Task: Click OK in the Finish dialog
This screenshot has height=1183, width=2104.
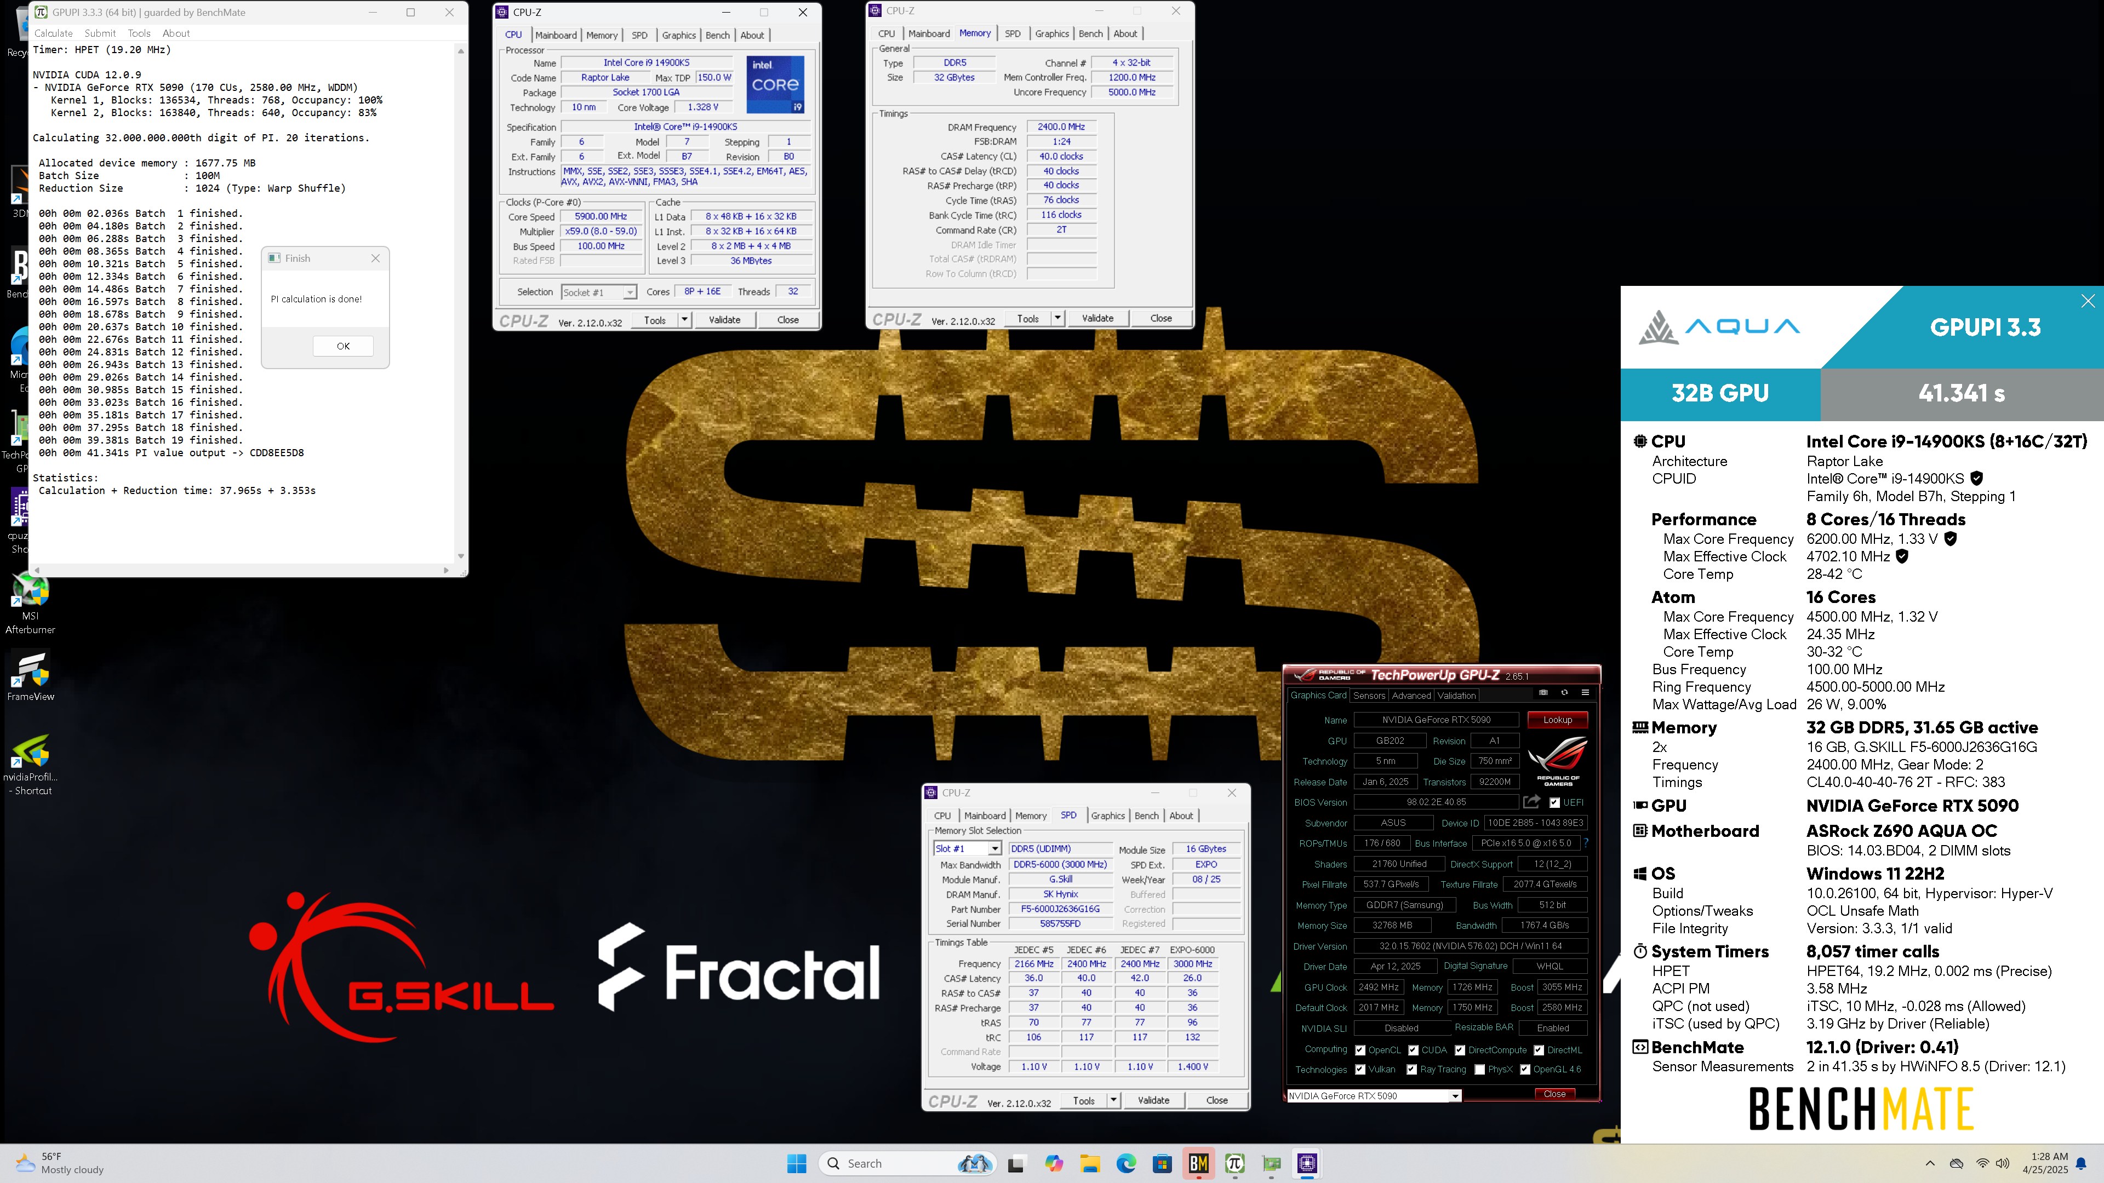Action: coord(343,346)
